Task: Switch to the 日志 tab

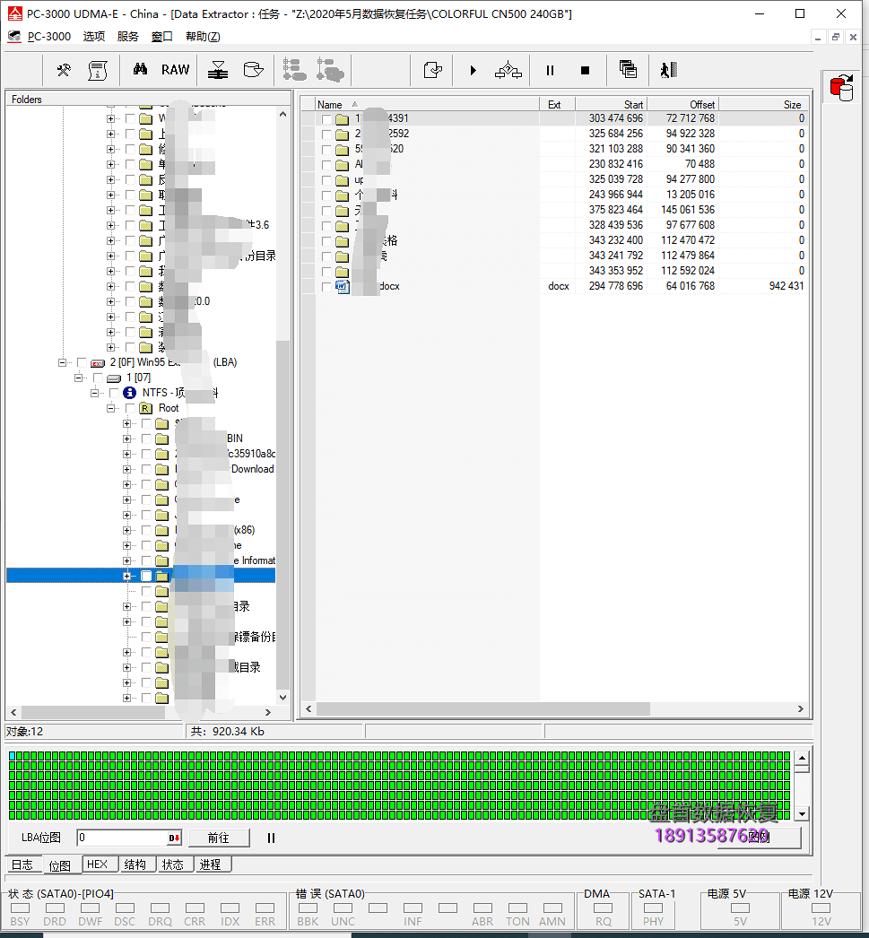Action: click(x=22, y=864)
